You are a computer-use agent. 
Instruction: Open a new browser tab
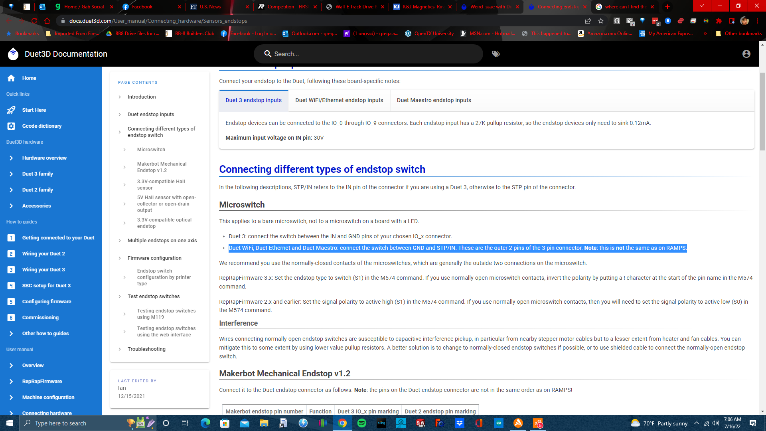(667, 7)
